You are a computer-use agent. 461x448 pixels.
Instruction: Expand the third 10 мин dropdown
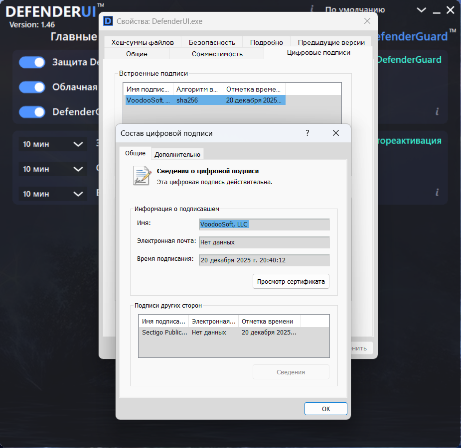51,194
